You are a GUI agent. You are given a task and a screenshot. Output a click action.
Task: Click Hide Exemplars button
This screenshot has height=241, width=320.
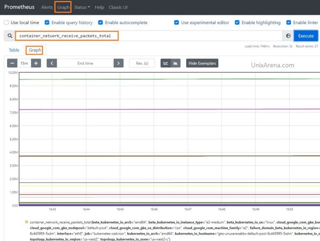[x=202, y=63]
